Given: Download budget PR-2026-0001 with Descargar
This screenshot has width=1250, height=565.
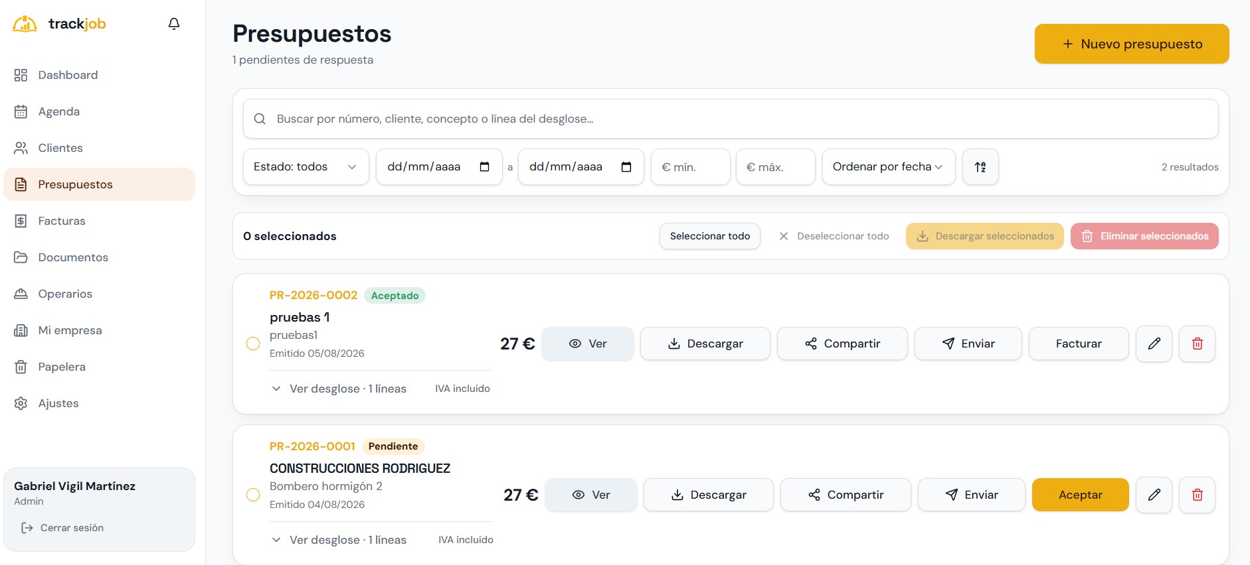Looking at the screenshot, I should click(709, 495).
